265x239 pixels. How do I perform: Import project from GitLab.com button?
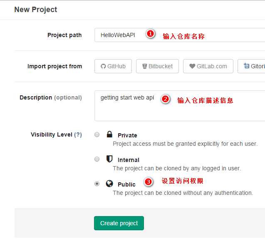point(208,66)
